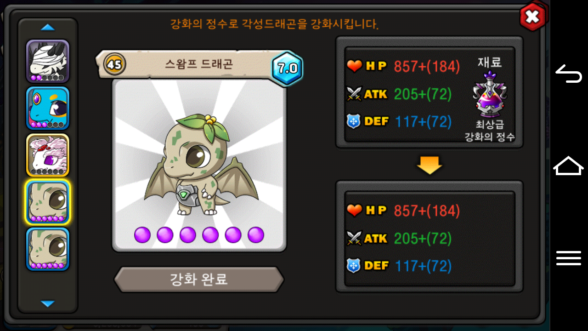Tap the first purple enhancement orb

pyautogui.click(x=142, y=235)
